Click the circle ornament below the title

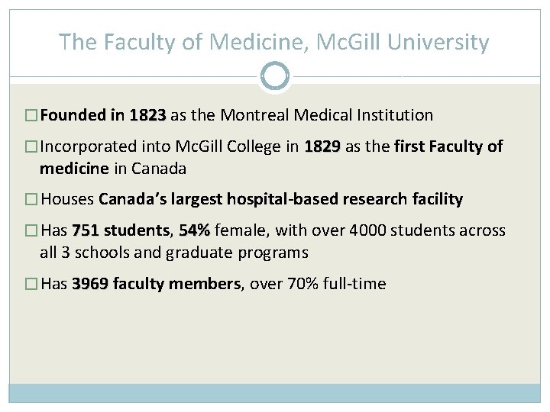[275, 76]
